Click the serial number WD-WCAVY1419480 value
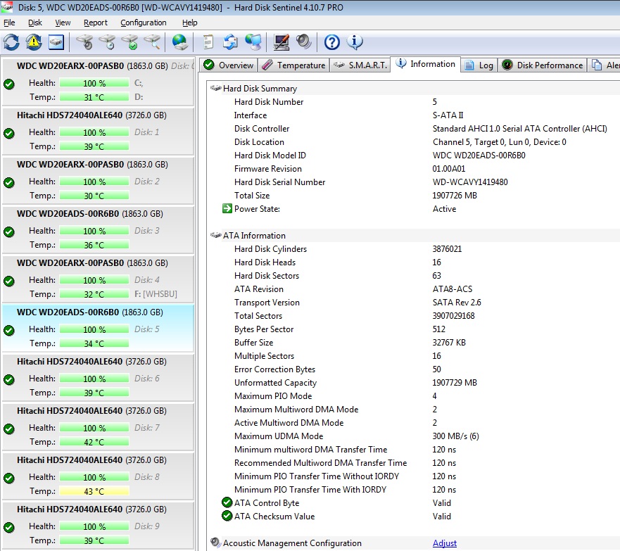Screen dimensions: 620x551 (x=470, y=182)
